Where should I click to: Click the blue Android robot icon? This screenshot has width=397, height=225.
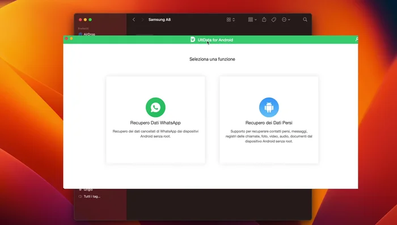(269, 107)
